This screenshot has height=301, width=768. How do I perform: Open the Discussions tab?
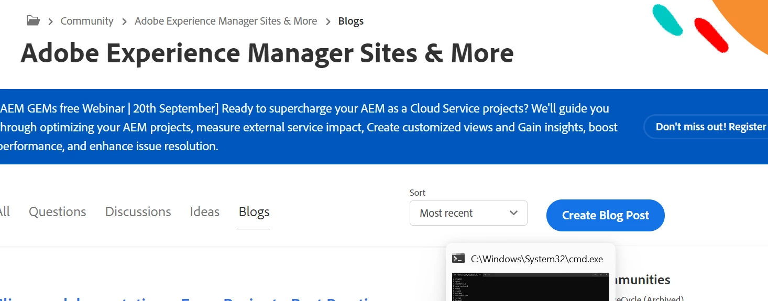tap(138, 211)
